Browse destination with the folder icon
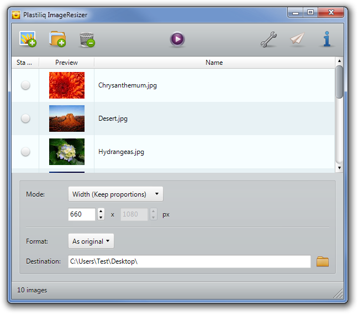This screenshot has width=358, height=314. coord(323,261)
